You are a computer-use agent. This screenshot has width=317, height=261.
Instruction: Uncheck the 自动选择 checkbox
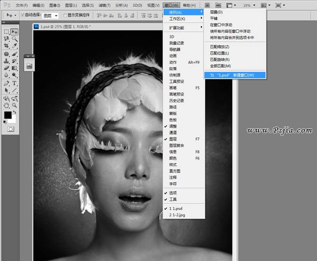[23, 15]
